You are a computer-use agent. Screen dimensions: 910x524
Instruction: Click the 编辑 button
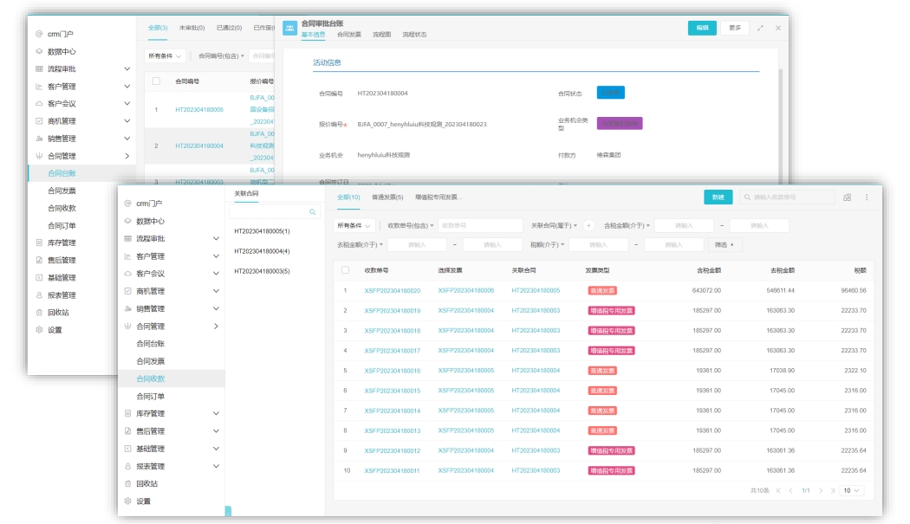coord(702,28)
